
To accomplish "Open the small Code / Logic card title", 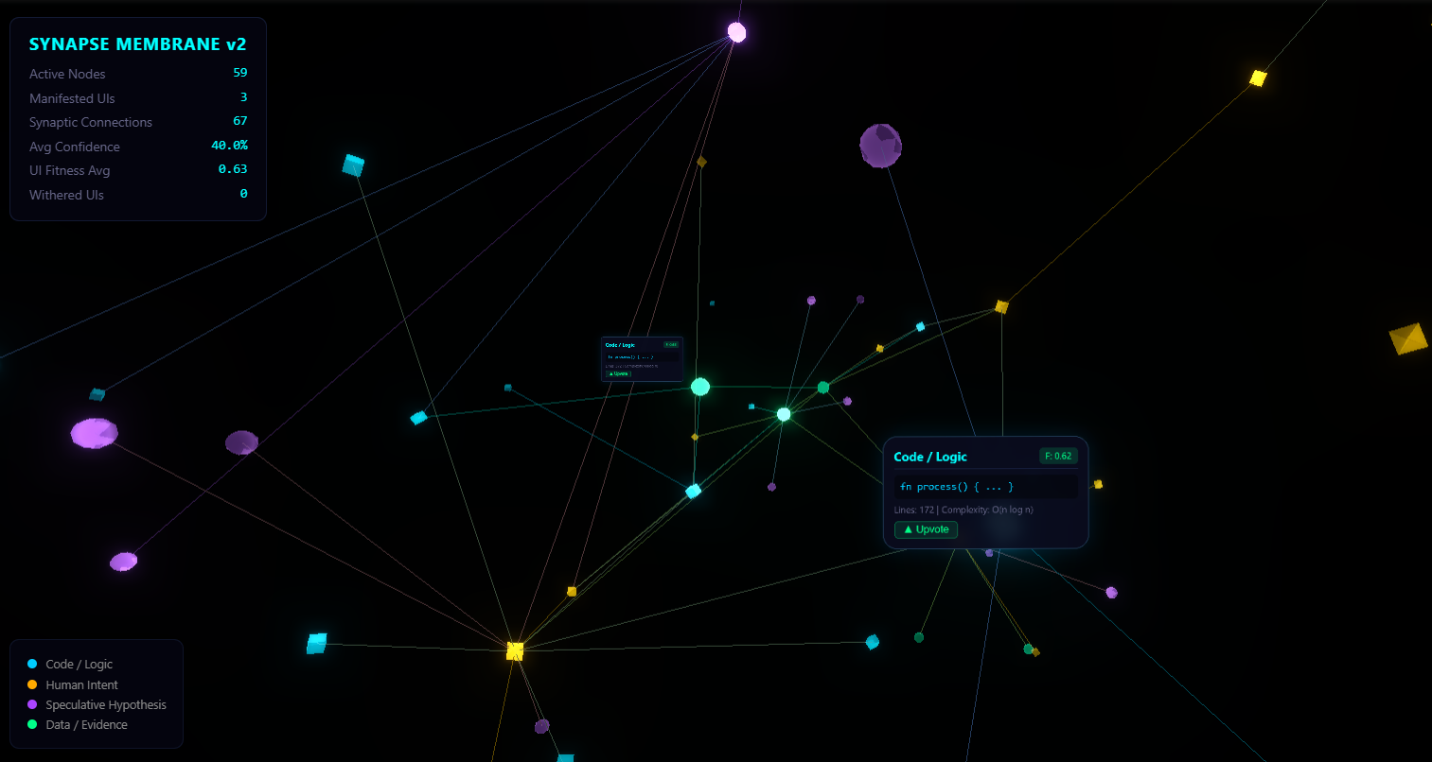I will 620,345.
